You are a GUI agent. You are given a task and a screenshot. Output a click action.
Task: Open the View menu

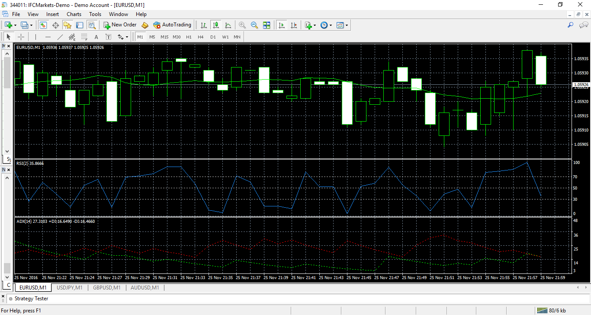pyautogui.click(x=33, y=14)
